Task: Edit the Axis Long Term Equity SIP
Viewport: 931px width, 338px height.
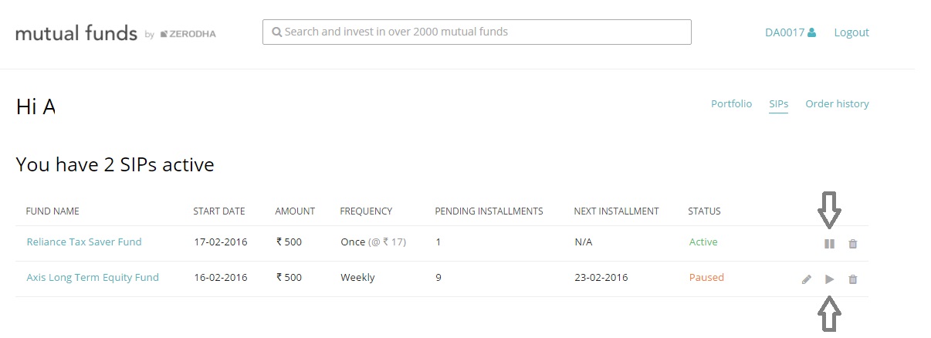Action: pos(807,279)
